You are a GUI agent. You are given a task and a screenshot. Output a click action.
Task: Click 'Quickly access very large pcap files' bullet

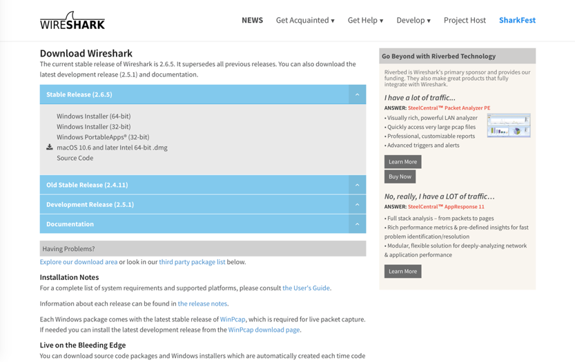pyautogui.click(x=430, y=127)
